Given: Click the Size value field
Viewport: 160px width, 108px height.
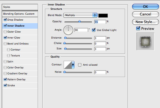Looking at the screenshot, I should pos(100,49).
